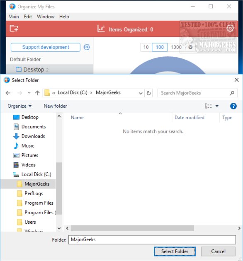Screen dimensions: 243x261
Task: Go forward in Select Folder dialog
Action: point(19,93)
